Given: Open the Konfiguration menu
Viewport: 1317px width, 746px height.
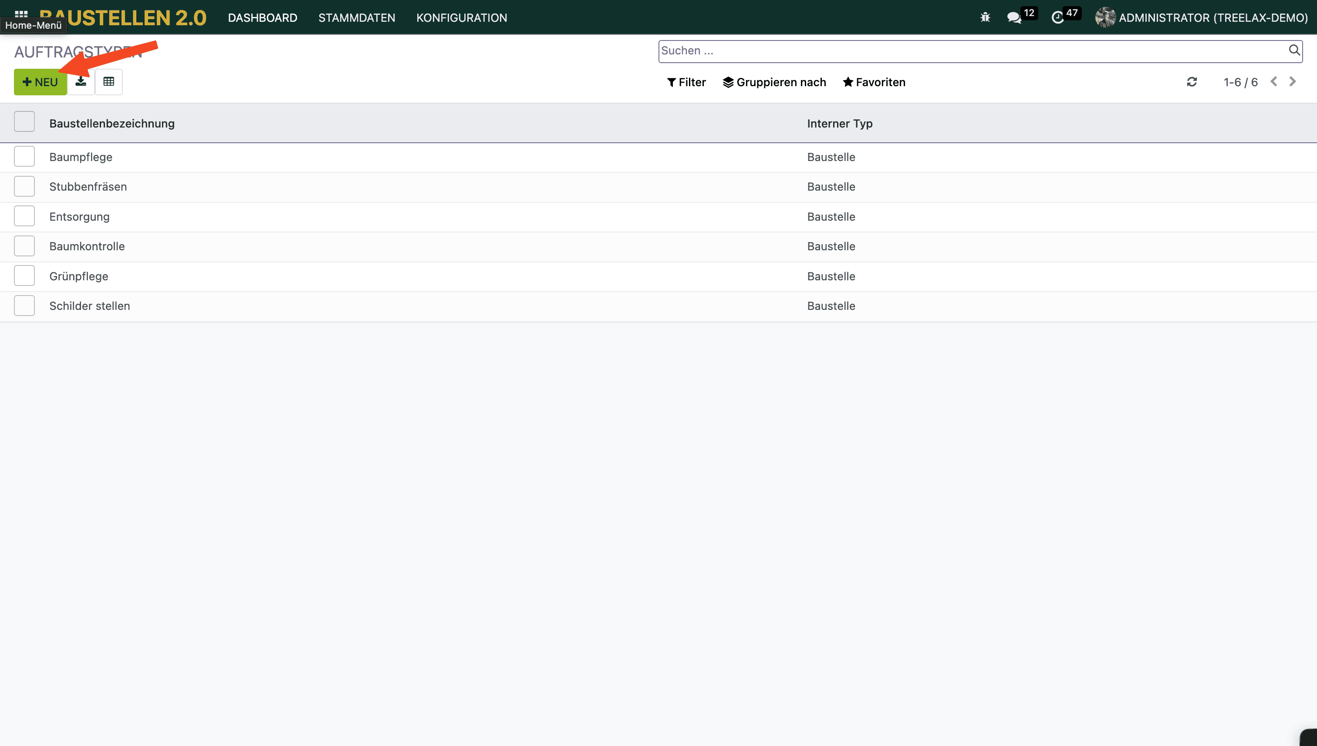Looking at the screenshot, I should [x=461, y=18].
